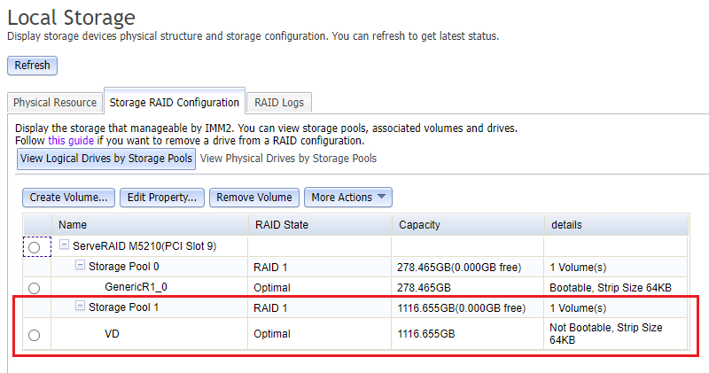Switch to View Physical Drives by Storage Pools
The width and height of the screenshot is (709, 373).
(288, 159)
